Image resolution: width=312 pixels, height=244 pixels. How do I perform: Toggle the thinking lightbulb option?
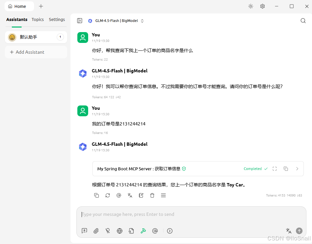107,231
